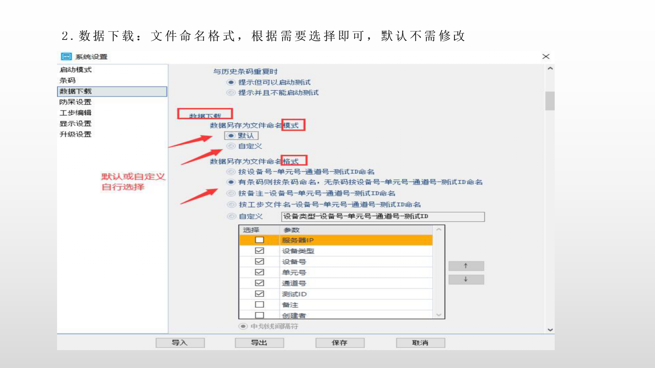This screenshot has width=655, height=368.
Task: Uncheck the 测试ID parameter checkbox
Action: [259, 294]
